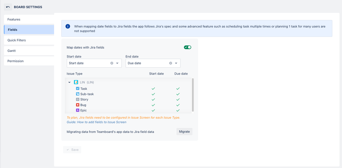Click the Epic row Due date checkmark
This screenshot has height=168, width=342.
point(178,110)
